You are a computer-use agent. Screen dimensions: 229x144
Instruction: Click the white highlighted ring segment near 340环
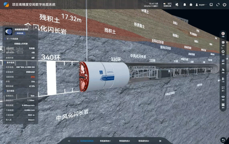click(52, 78)
